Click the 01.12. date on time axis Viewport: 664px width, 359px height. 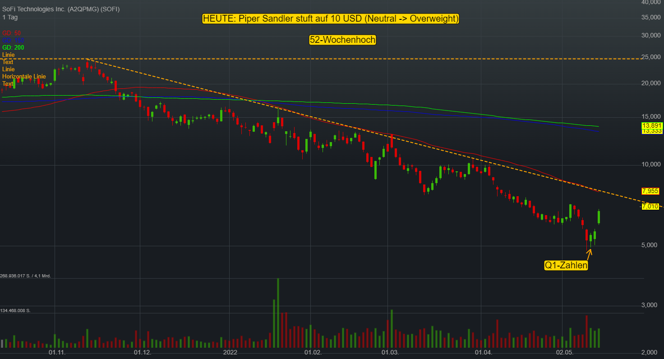pos(143,352)
